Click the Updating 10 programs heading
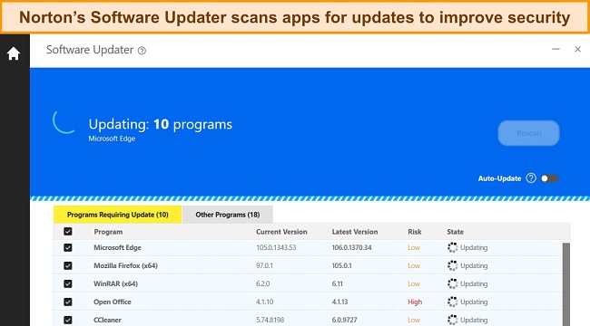The height and width of the screenshot is (326, 590). point(161,124)
